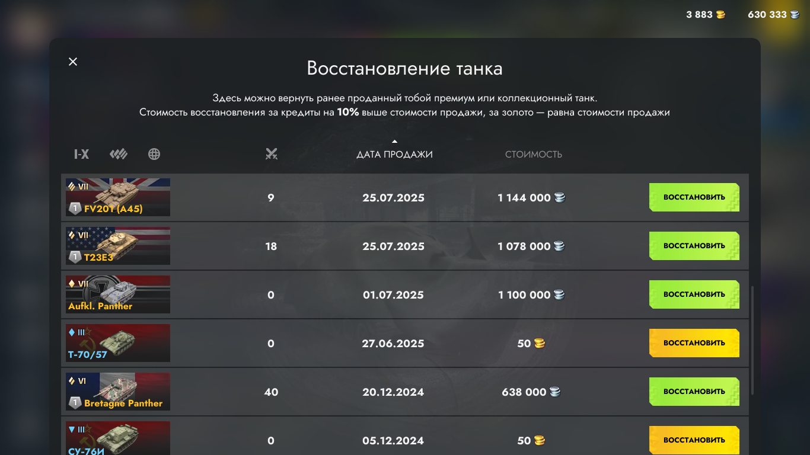This screenshot has height=455, width=810.
Task: Select the T23E3 tank thumbnail
Action: [118, 246]
